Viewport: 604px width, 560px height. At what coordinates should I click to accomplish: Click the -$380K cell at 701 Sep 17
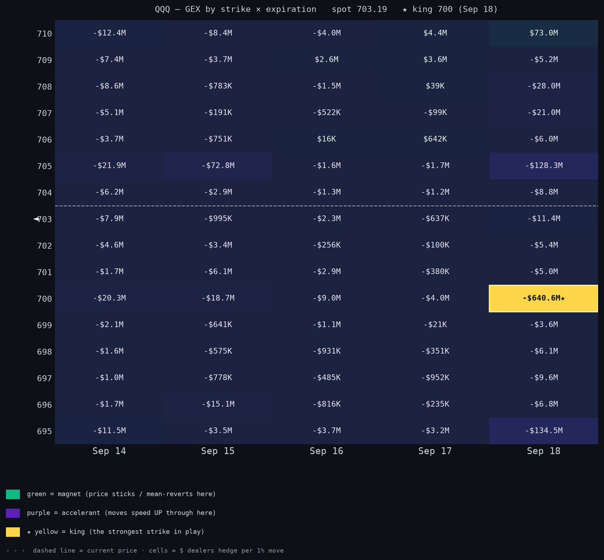click(x=435, y=272)
